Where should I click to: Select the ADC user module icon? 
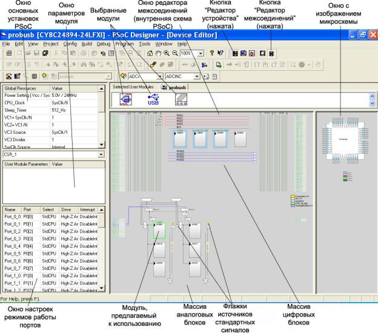[126, 99]
